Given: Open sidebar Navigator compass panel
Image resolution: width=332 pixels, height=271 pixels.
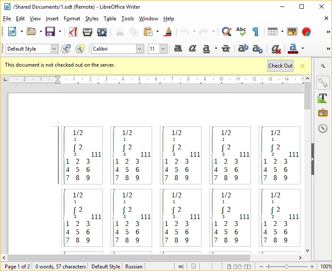Looking at the screenshot, I should (x=323, y=128).
